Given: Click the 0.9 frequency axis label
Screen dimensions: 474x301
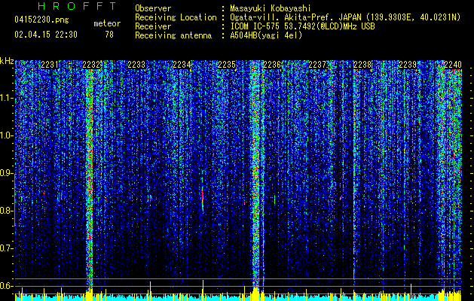Looking at the screenshot, I should [x=6, y=173].
